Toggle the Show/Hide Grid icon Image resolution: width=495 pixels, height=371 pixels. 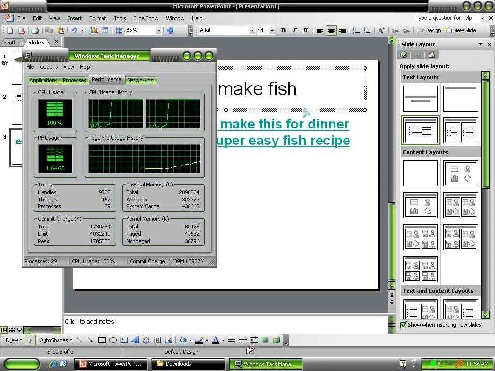119,30
